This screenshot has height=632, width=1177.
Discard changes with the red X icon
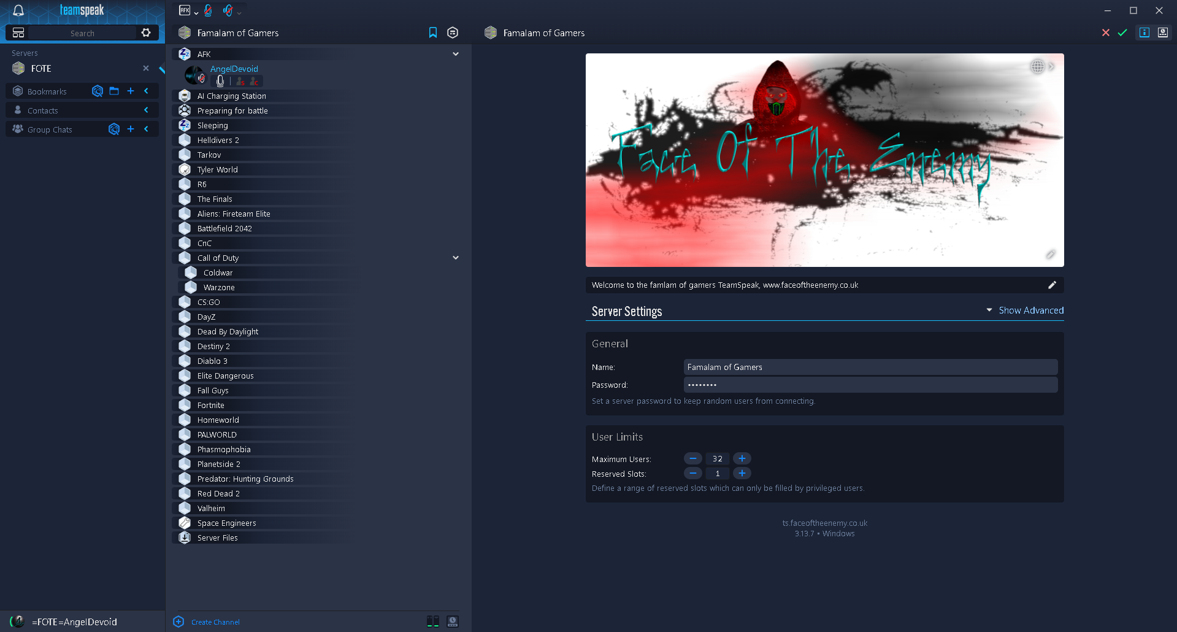pyautogui.click(x=1105, y=33)
